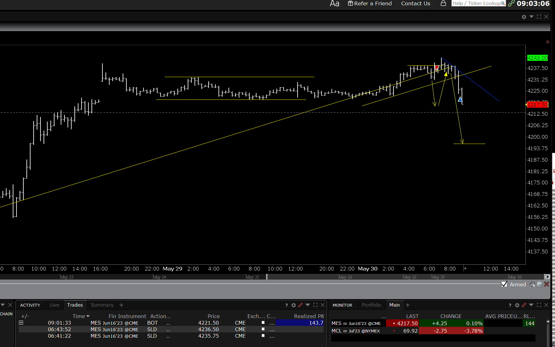Click the red 4217.50 last price label
This screenshot has width=555, height=347.
click(x=537, y=105)
